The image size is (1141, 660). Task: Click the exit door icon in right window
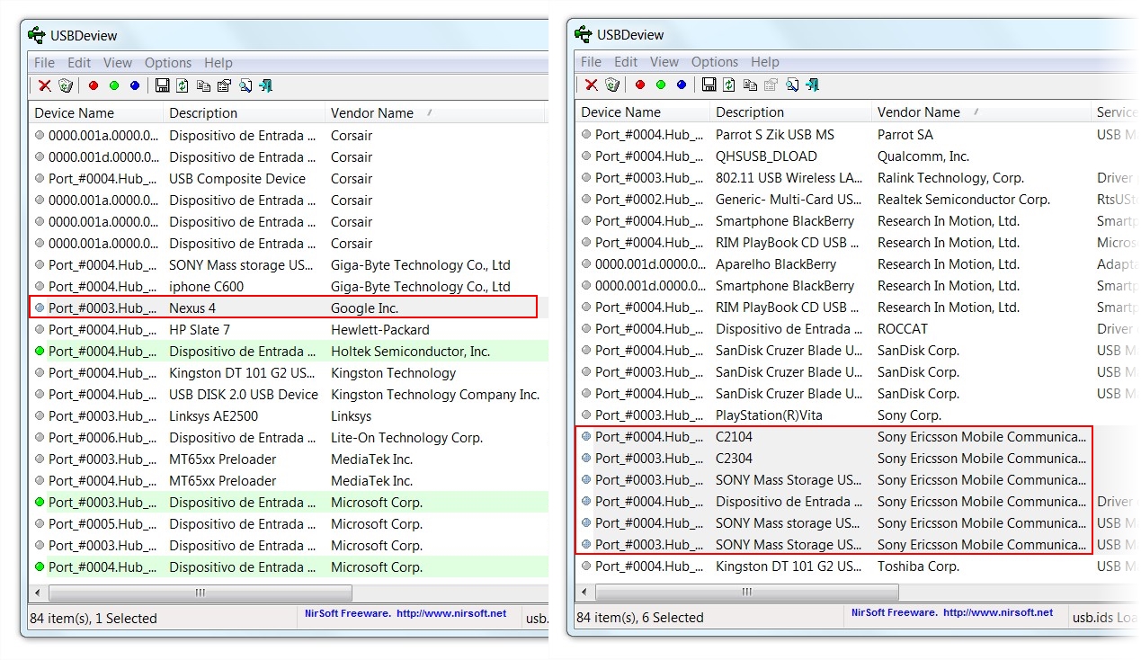812,85
